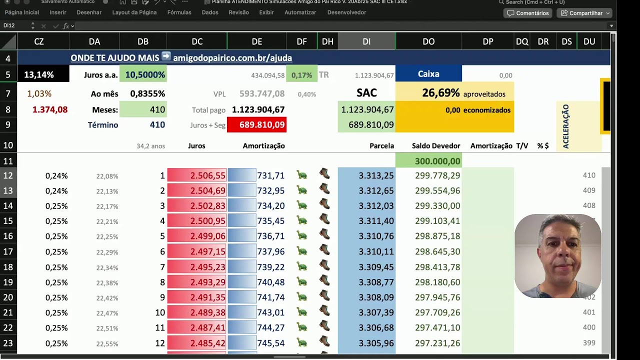Click the Undo arrow in title bar
The width and height of the screenshot is (640, 360).
point(156,2)
